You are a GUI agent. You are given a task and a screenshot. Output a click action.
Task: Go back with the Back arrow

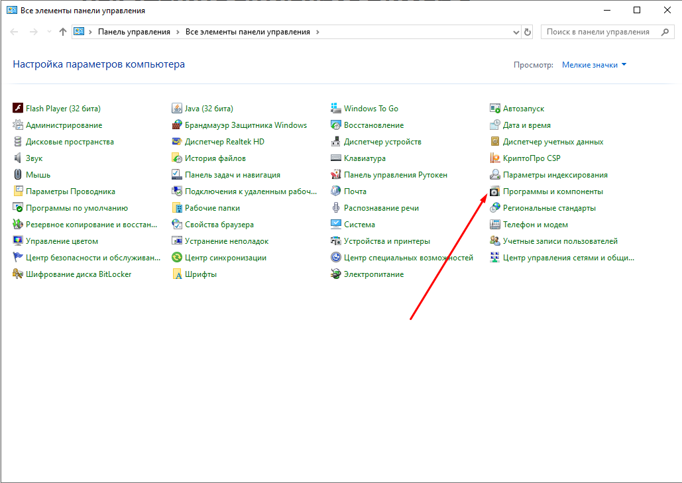tap(15, 32)
